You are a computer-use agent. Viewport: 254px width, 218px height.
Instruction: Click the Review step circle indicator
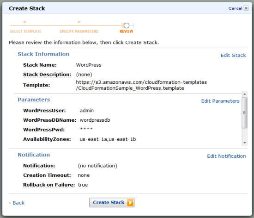tap(127, 25)
